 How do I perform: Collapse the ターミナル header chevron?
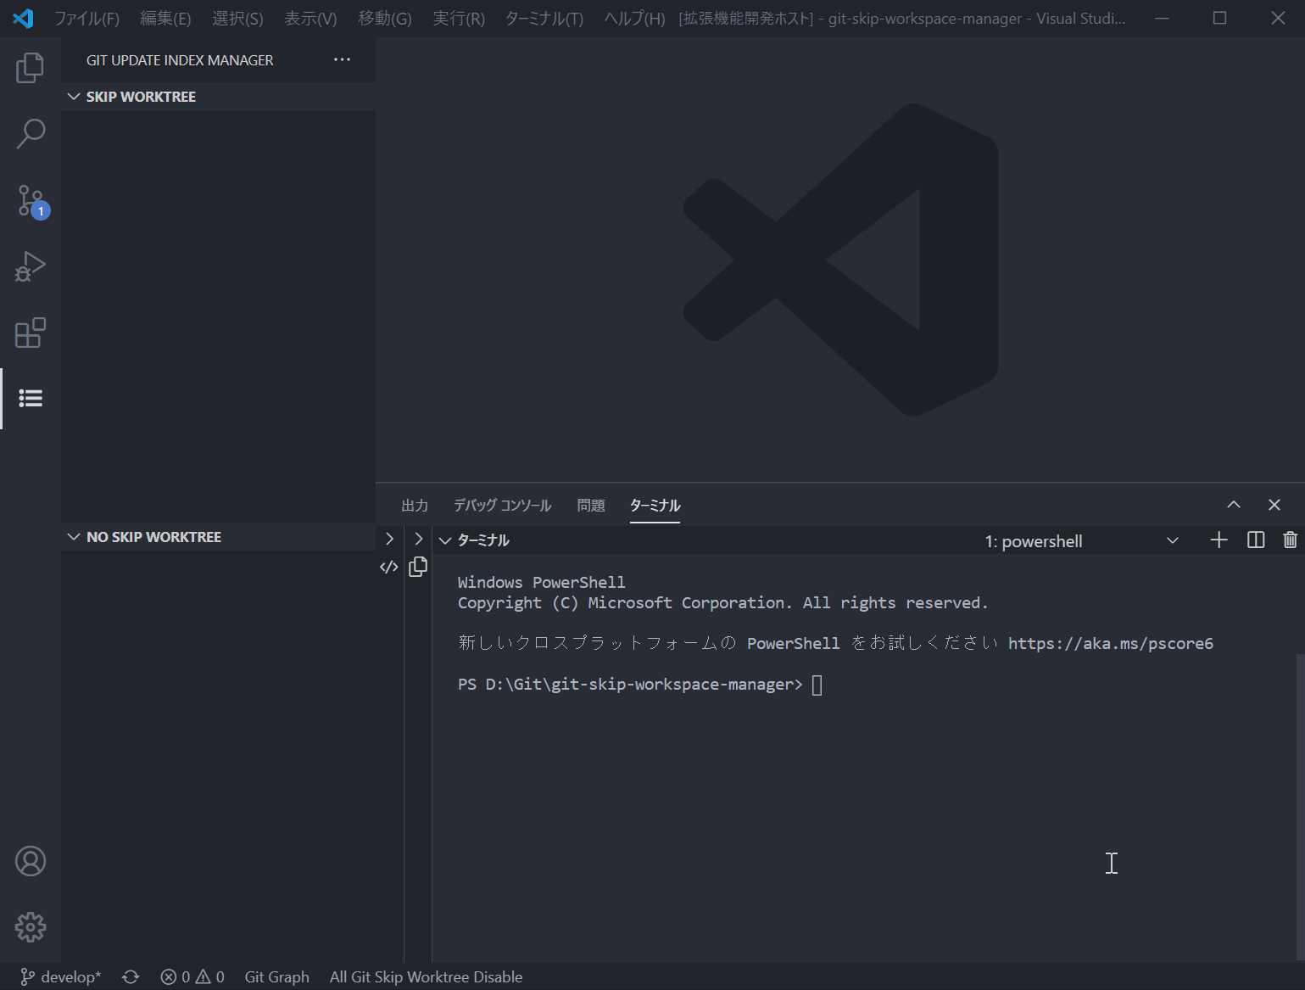pos(444,540)
